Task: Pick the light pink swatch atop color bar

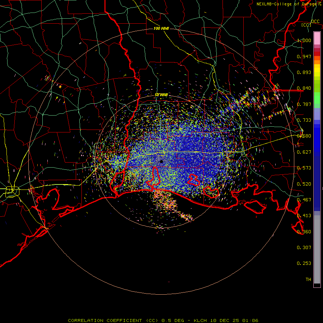Action: click(317, 38)
